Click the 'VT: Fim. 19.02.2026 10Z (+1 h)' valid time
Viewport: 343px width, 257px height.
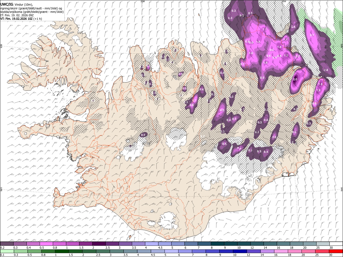point(21,19)
